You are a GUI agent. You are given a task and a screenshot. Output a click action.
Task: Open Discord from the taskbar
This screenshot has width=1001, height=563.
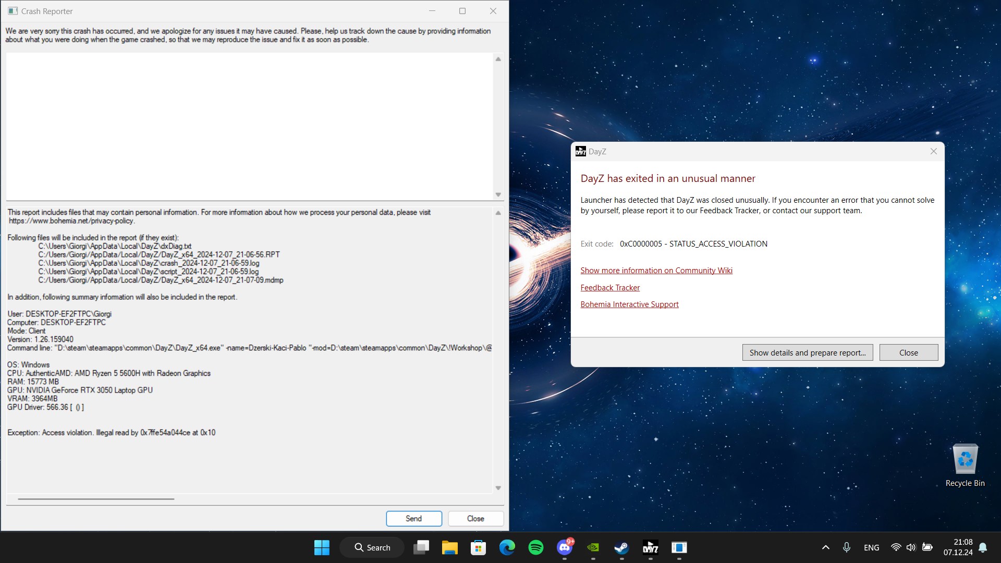coord(565,547)
